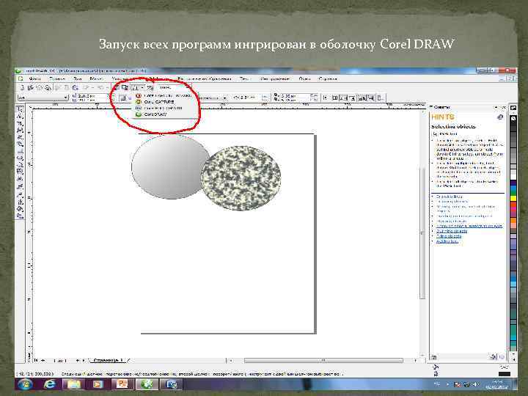Select the Text tool in toolbox
The image size is (528, 396).
[x=21, y=180]
